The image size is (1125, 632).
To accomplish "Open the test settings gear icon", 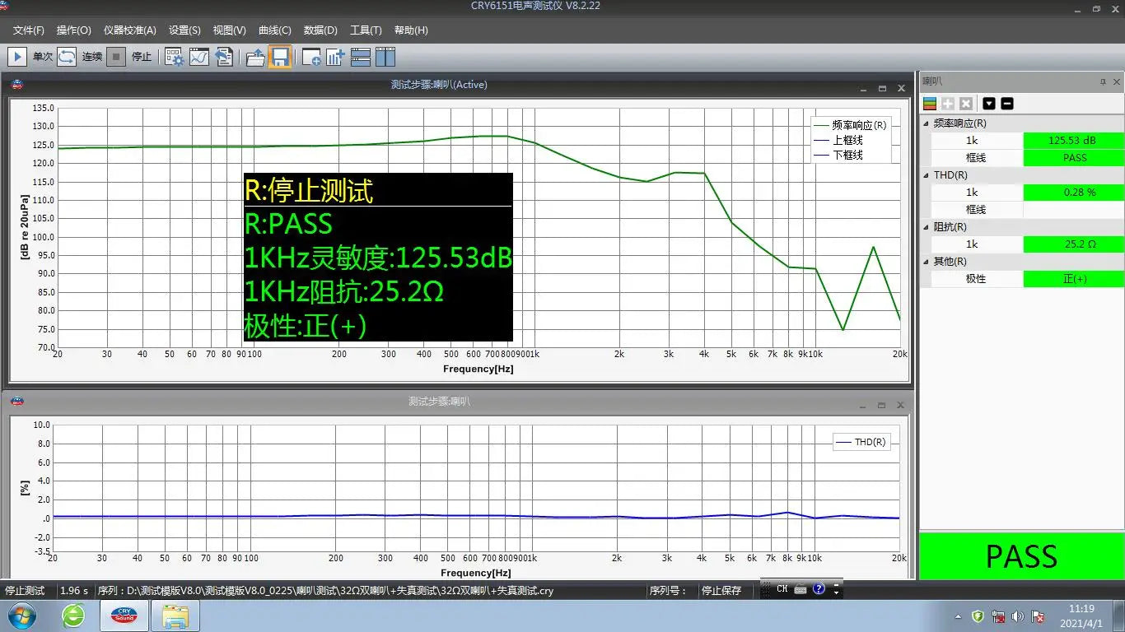I will [x=174, y=57].
